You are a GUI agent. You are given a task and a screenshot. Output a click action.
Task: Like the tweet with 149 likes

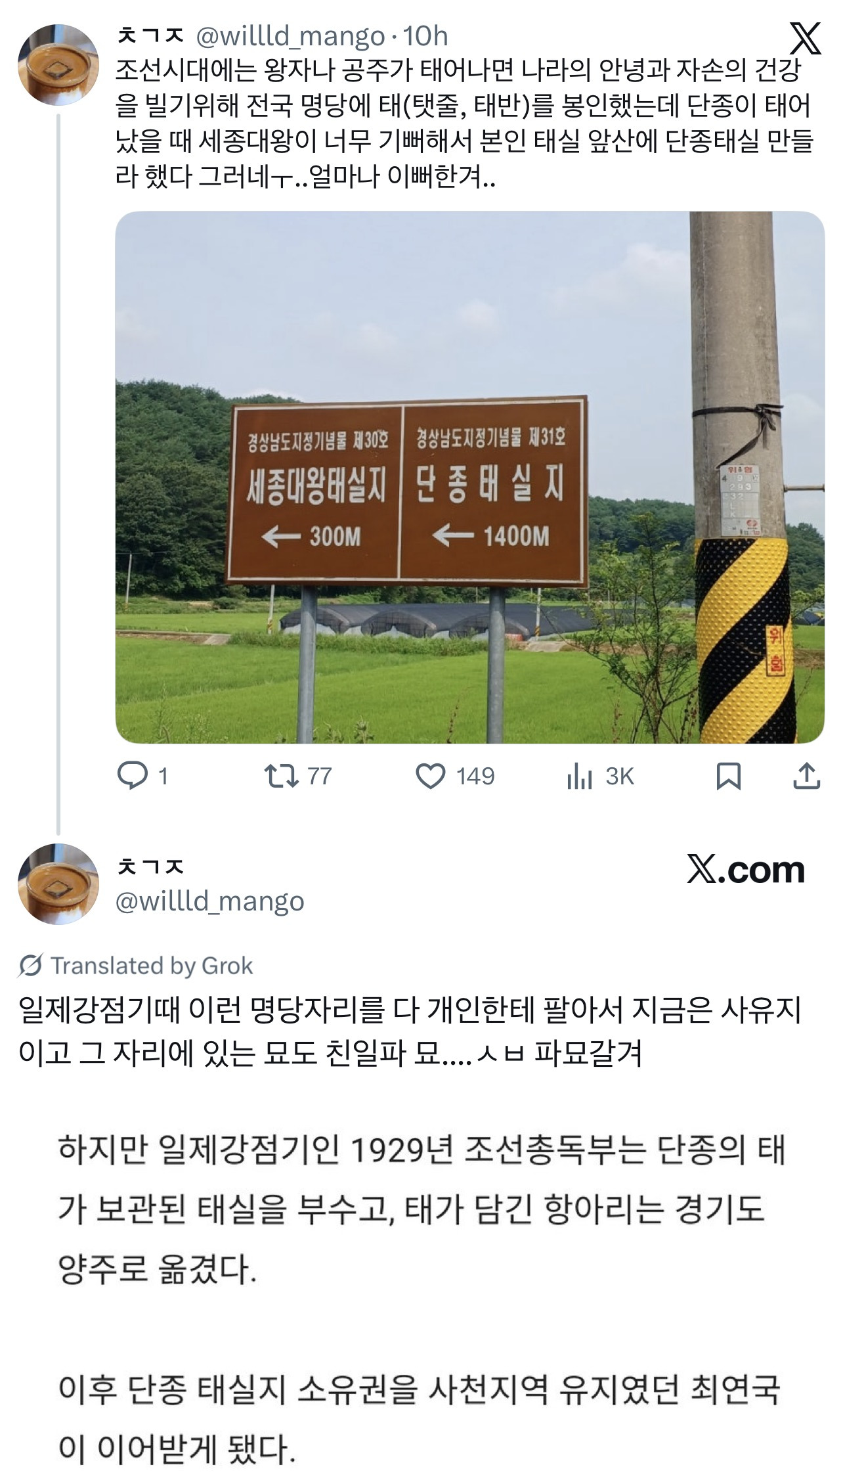431,776
